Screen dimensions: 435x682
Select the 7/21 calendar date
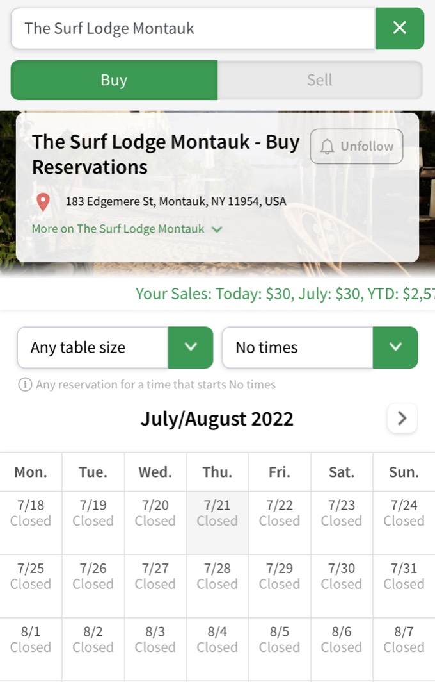217,513
